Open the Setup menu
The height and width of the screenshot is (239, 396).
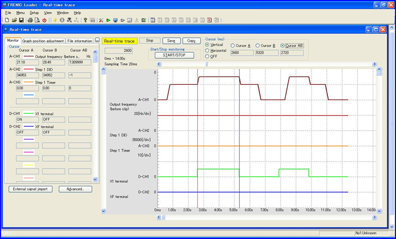[34, 12]
